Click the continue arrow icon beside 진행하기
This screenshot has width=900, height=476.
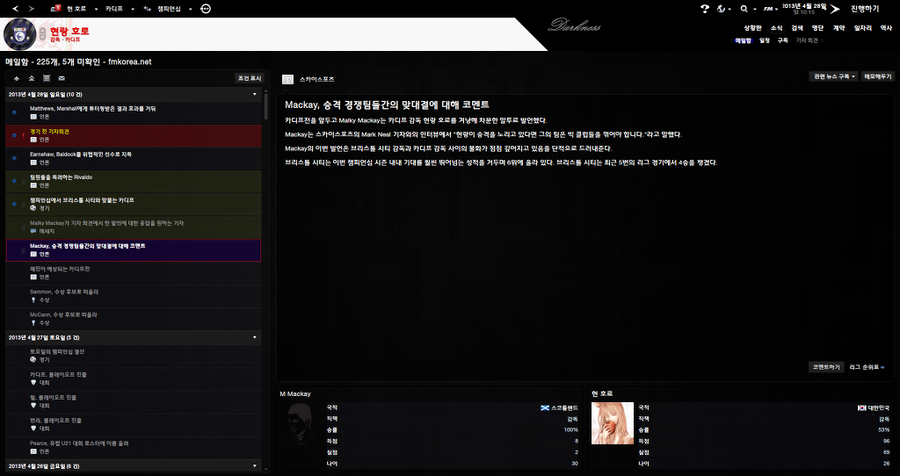(835, 9)
